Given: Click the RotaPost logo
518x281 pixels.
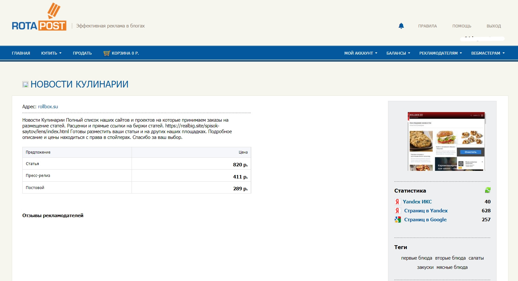Looking at the screenshot, I should [x=39, y=17].
